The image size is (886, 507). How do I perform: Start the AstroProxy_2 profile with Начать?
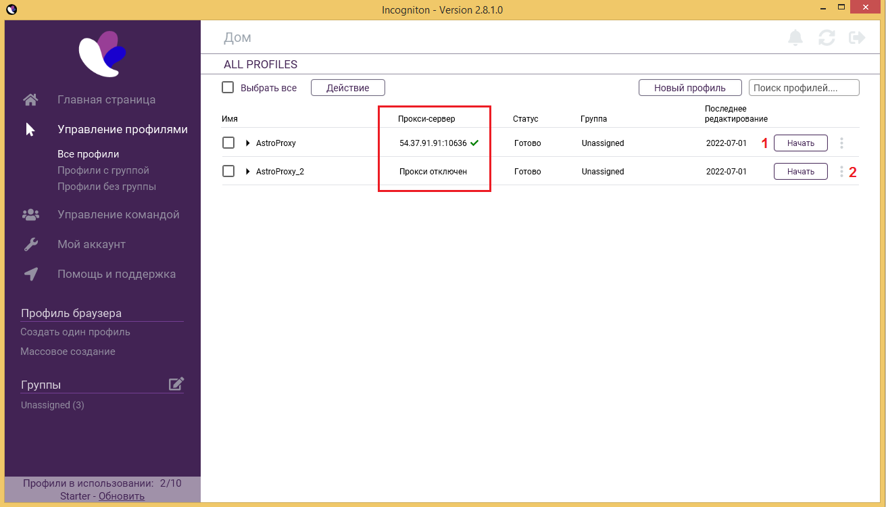point(801,172)
